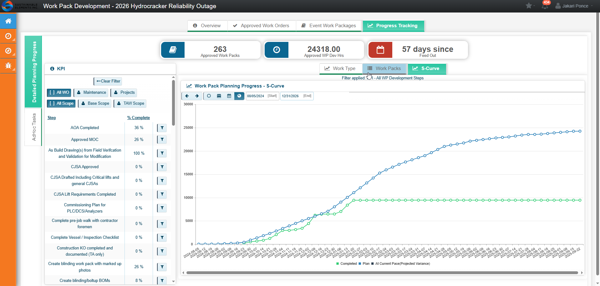
Task: Click the End date field 12/31/2026
Action: tap(297, 96)
